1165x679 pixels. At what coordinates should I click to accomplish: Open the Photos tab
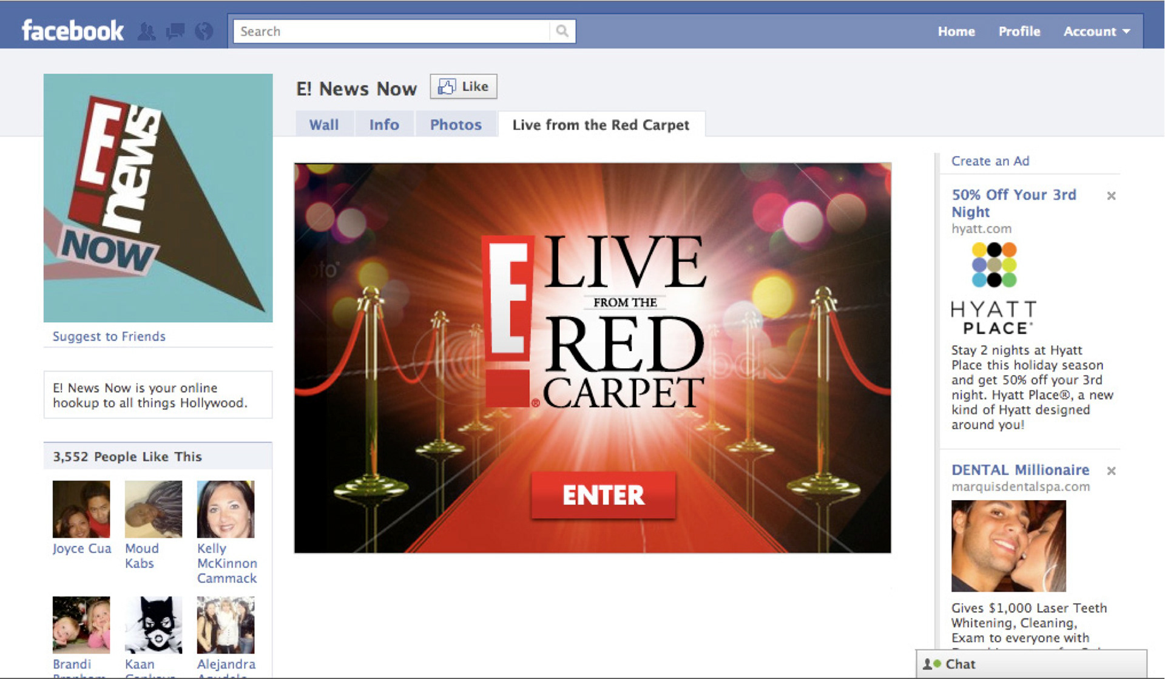(456, 124)
